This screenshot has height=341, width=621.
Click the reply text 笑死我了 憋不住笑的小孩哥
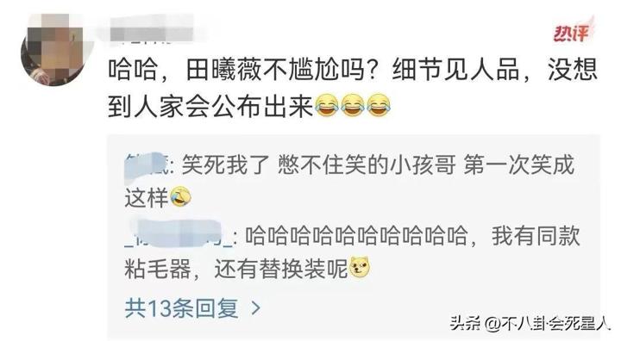(318, 165)
